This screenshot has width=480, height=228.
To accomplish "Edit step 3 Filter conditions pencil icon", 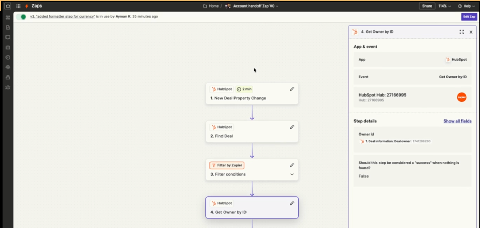I will 292,165.
